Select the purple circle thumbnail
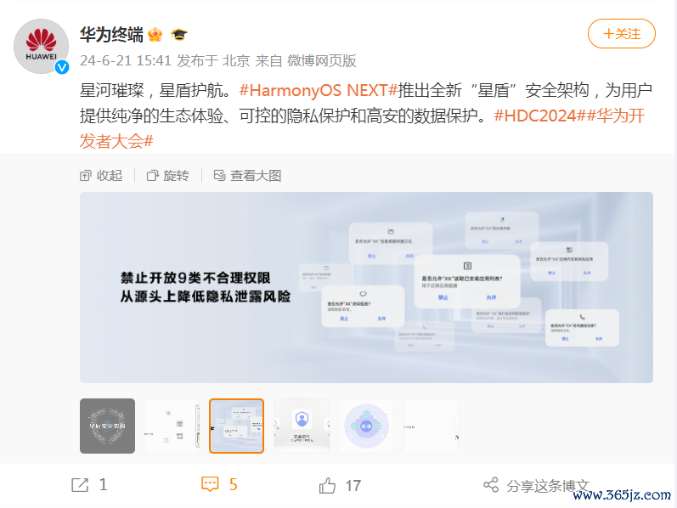Screen dimensions: 677x508 367,426
